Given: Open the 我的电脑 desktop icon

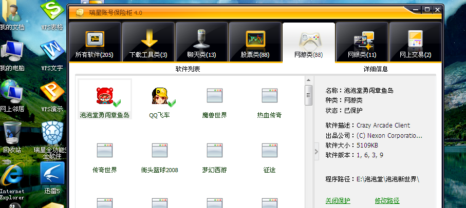Looking at the screenshot, I should coord(12,56).
